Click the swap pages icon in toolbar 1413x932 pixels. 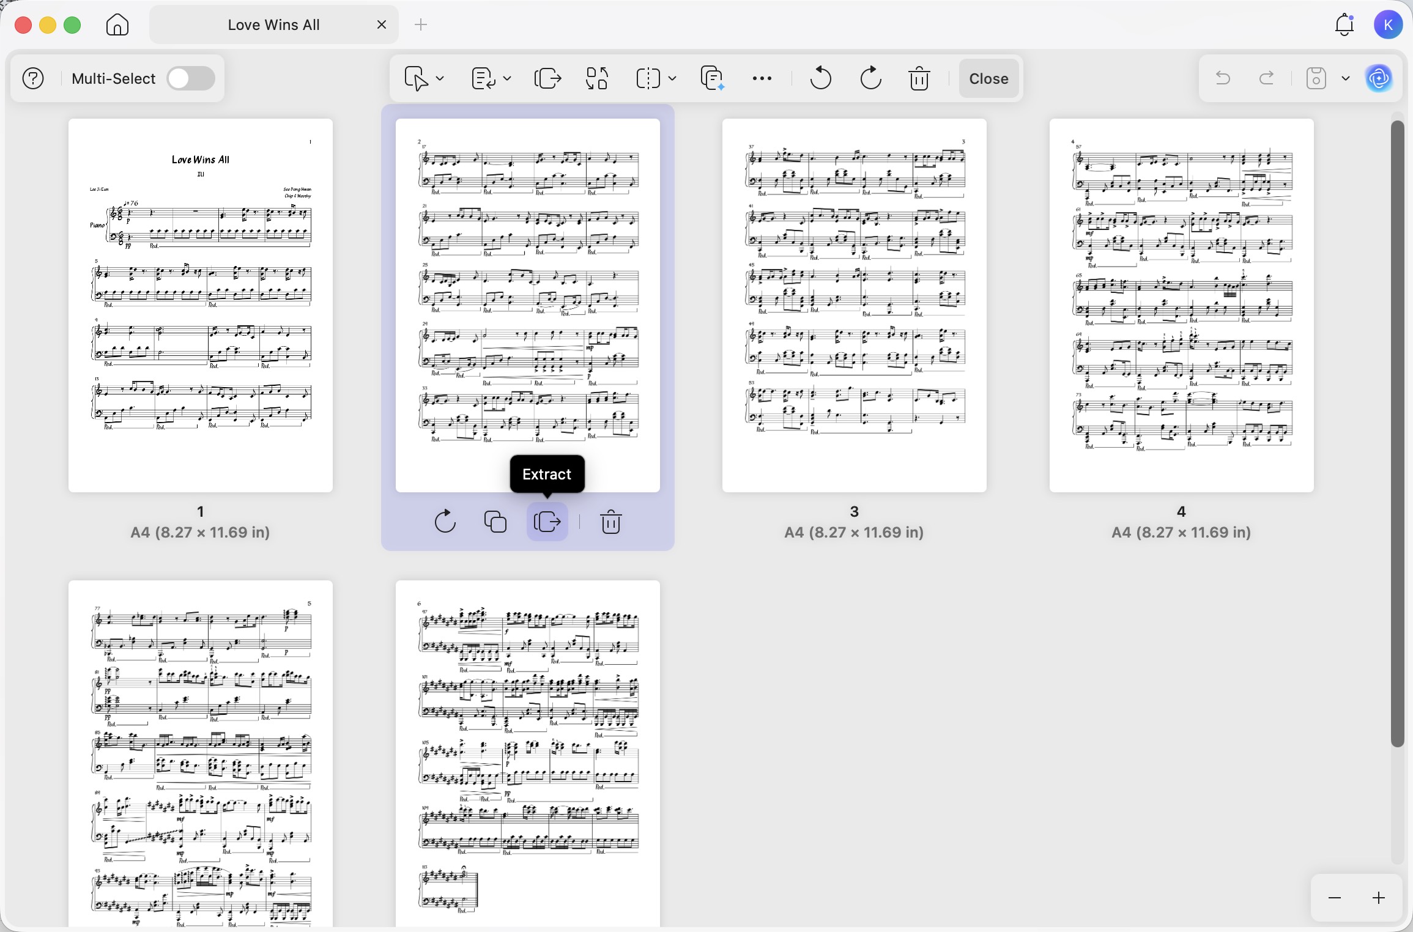pos(597,78)
